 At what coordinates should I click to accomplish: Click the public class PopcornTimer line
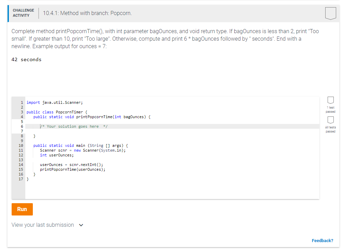[x=55, y=112]
